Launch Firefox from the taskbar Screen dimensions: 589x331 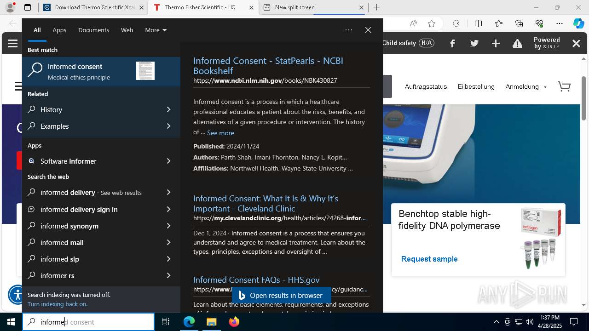pyautogui.click(x=234, y=322)
